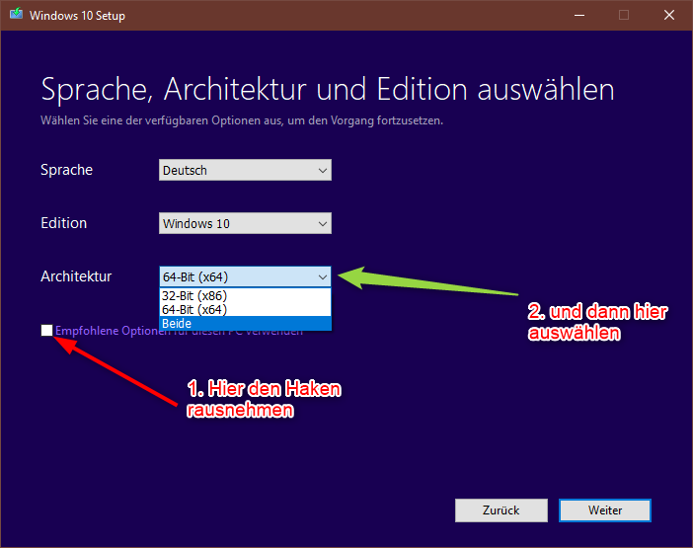Close the Windows 10 Setup window
This screenshot has height=548, width=693.
(669, 15)
